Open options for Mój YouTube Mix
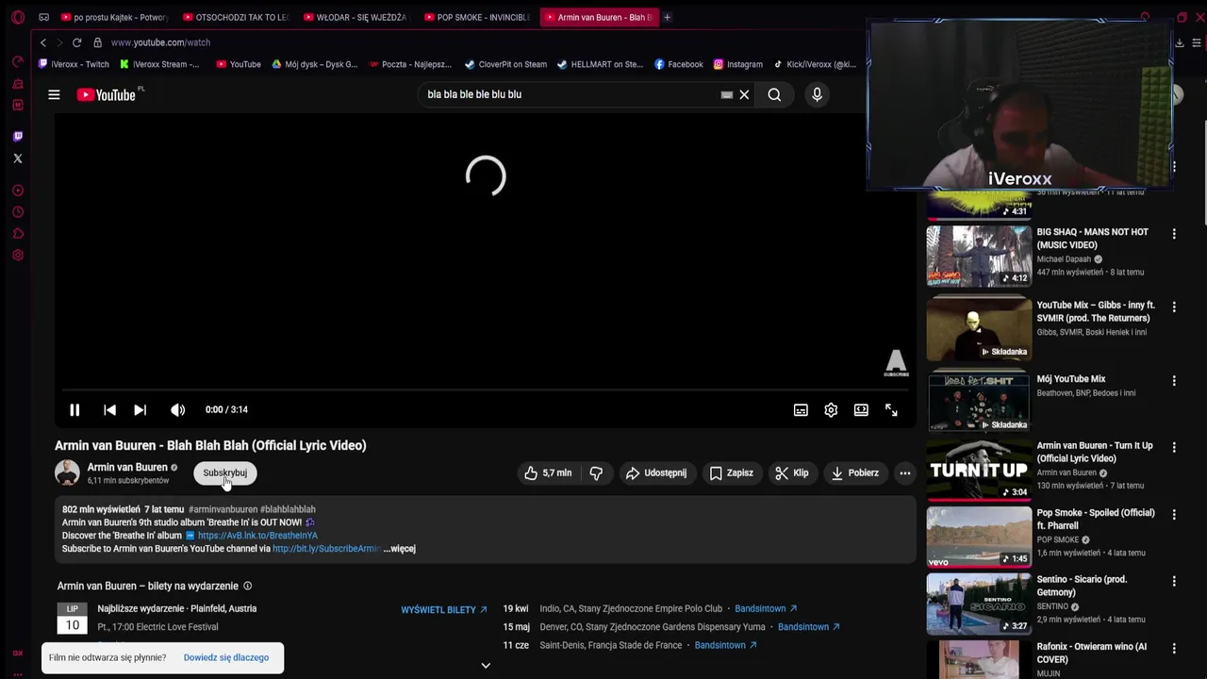The height and width of the screenshot is (679, 1207). point(1174,381)
